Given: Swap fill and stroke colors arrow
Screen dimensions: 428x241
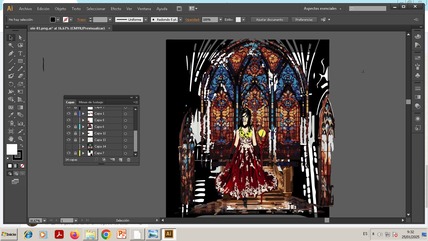Looking at the screenshot, I should [x=22, y=146].
